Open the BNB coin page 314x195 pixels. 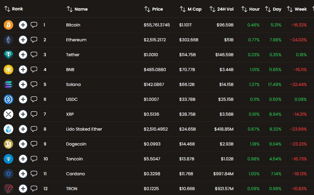click(x=70, y=70)
